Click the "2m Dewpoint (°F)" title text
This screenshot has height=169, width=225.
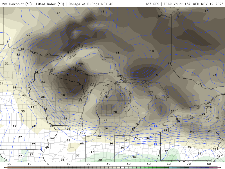(x=17, y=4)
